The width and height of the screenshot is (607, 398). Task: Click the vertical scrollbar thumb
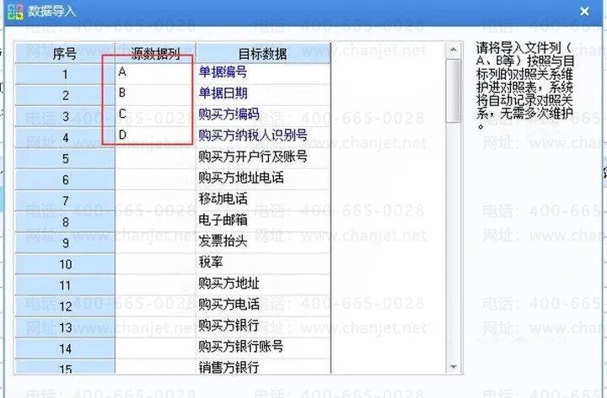click(x=454, y=90)
